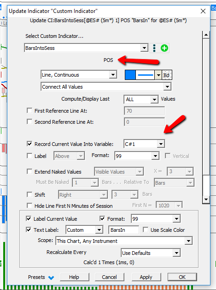Click the Bd border style icon
Image resolution: width=216 pixels, height=290 pixels.
(x=167, y=75)
